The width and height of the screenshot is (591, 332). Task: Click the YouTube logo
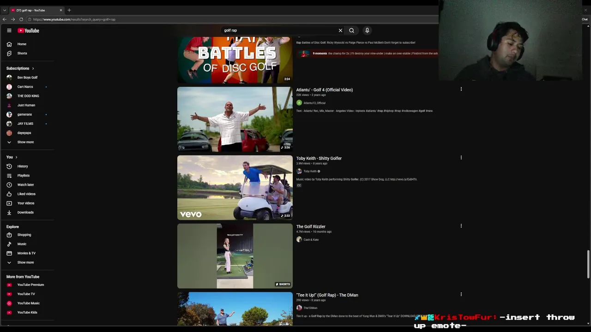(x=29, y=30)
